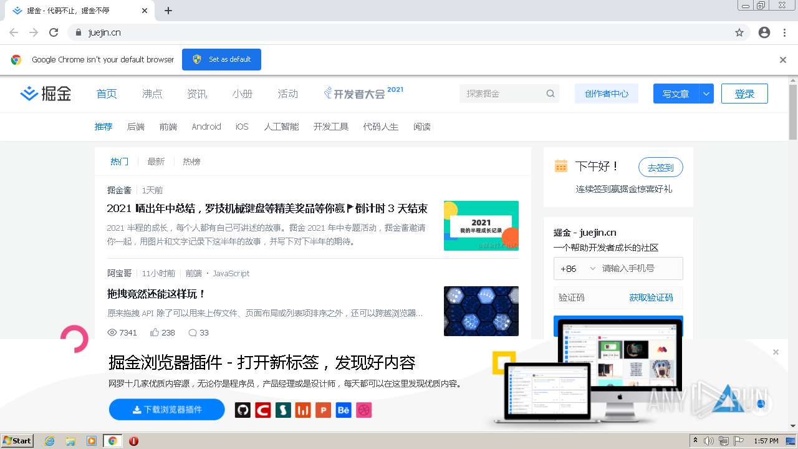This screenshot has width=798, height=449.
Task: Select the 首页 navigation item
Action: (x=107, y=94)
